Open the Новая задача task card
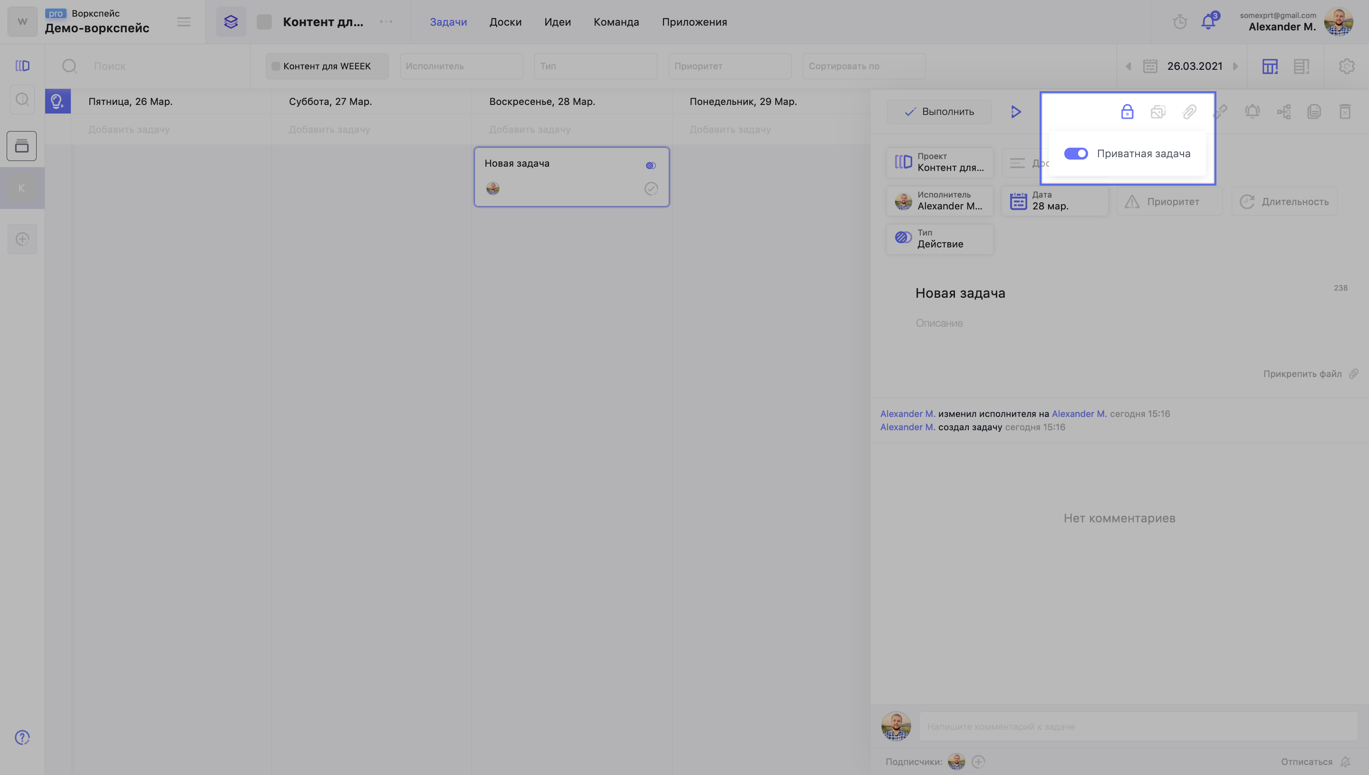1369x775 pixels. point(571,177)
